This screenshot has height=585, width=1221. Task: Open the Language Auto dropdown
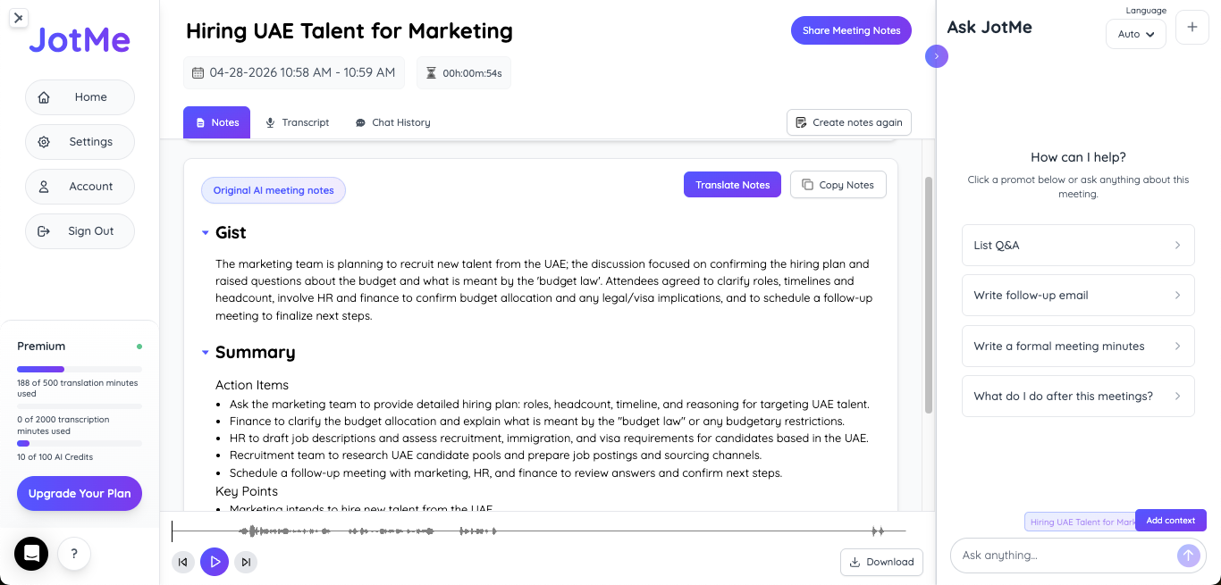(1135, 34)
